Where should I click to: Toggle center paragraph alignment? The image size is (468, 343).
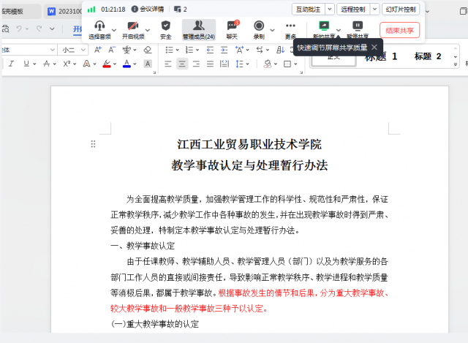(x=182, y=64)
